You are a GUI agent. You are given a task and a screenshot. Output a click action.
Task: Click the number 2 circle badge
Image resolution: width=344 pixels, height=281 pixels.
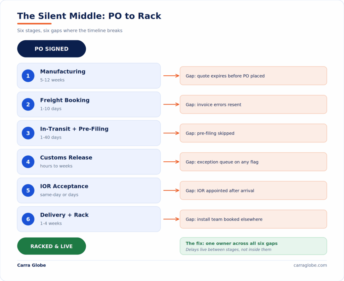(x=28, y=105)
